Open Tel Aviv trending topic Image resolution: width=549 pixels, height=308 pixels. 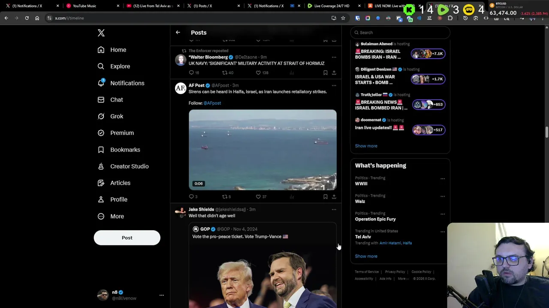coord(363,237)
